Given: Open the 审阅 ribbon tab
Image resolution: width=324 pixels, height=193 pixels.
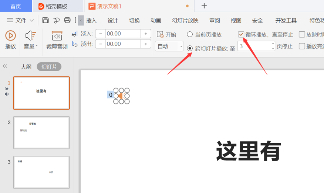Looking at the screenshot, I should [x=215, y=20].
